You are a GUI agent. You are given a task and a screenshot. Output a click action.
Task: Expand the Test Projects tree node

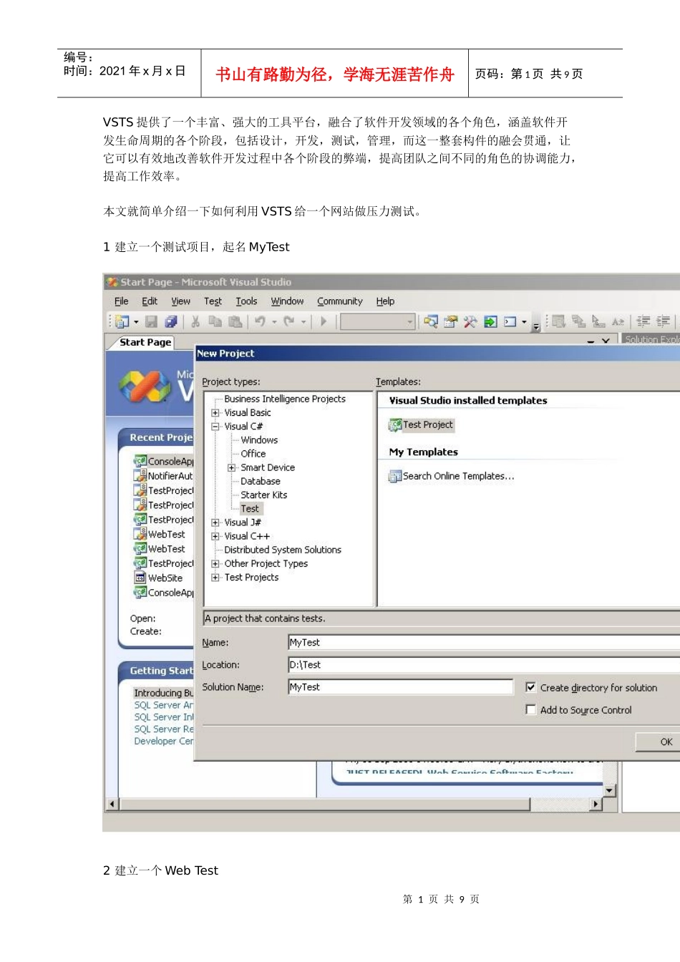pos(215,578)
